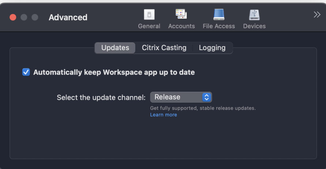Click the blue arrows on channel selector

pos(207,97)
